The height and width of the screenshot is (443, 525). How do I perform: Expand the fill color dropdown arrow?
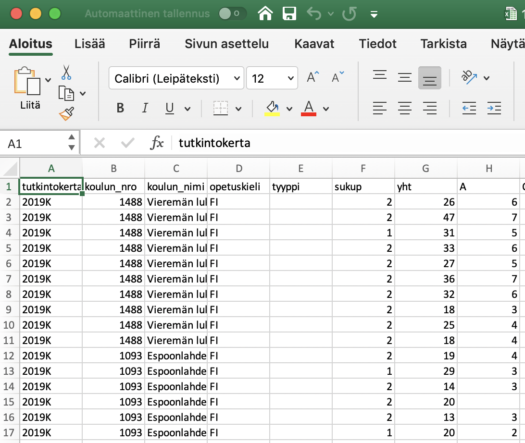click(x=289, y=109)
